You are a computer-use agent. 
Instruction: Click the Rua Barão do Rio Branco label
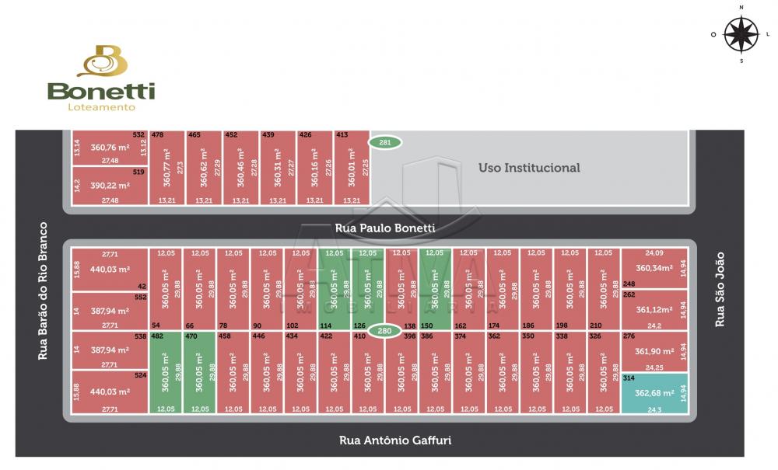click(x=44, y=291)
